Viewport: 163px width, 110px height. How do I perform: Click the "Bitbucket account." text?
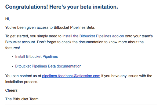click(x=20, y=42)
